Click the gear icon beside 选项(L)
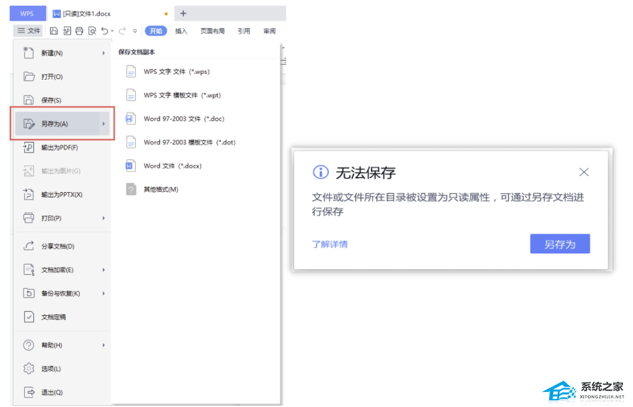The width and height of the screenshot is (633, 407). coord(29,369)
